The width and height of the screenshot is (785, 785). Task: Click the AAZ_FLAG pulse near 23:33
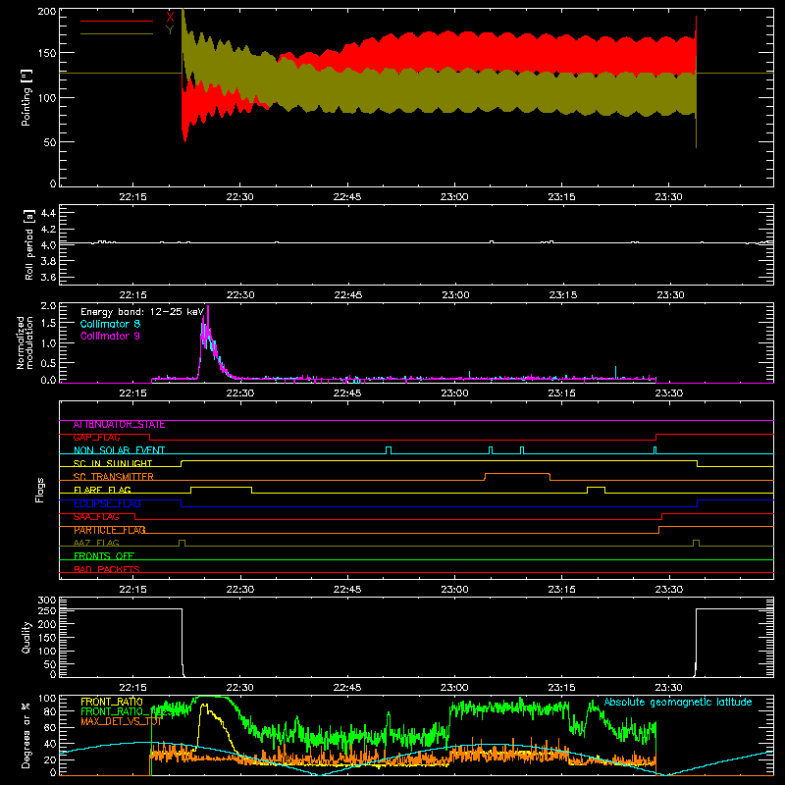pyautogui.click(x=696, y=543)
